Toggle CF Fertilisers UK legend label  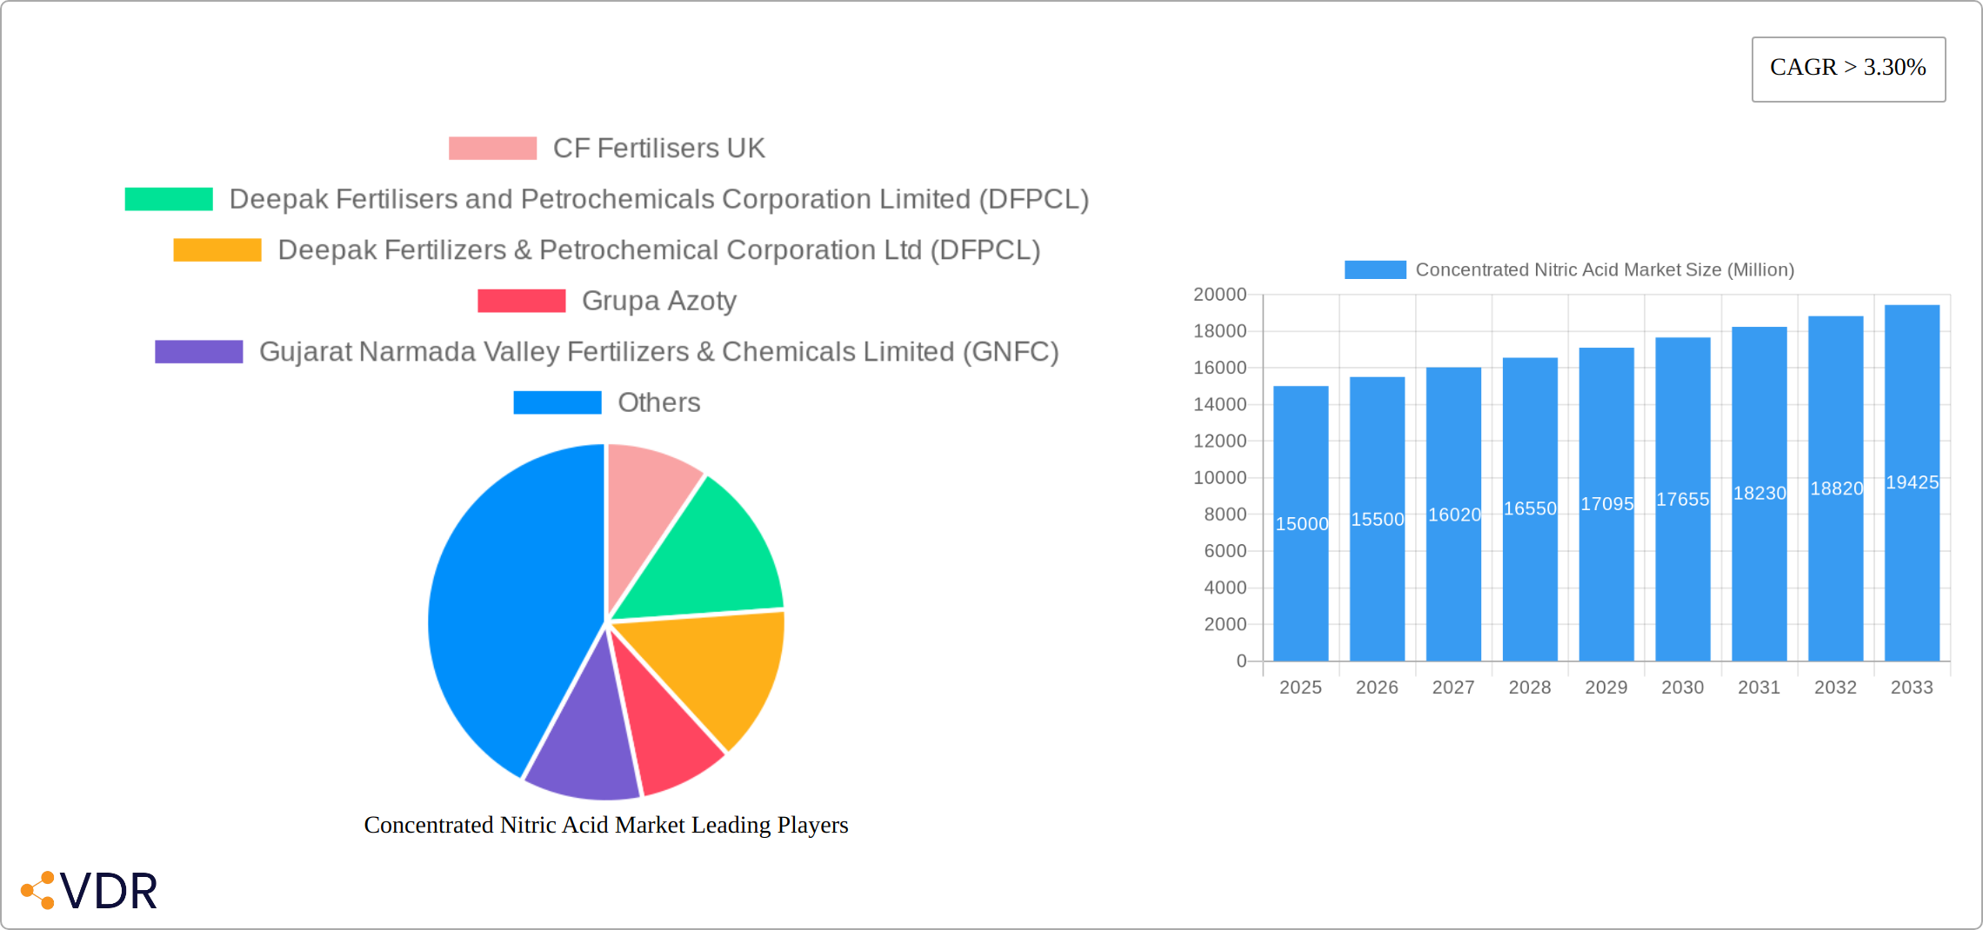(659, 149)
